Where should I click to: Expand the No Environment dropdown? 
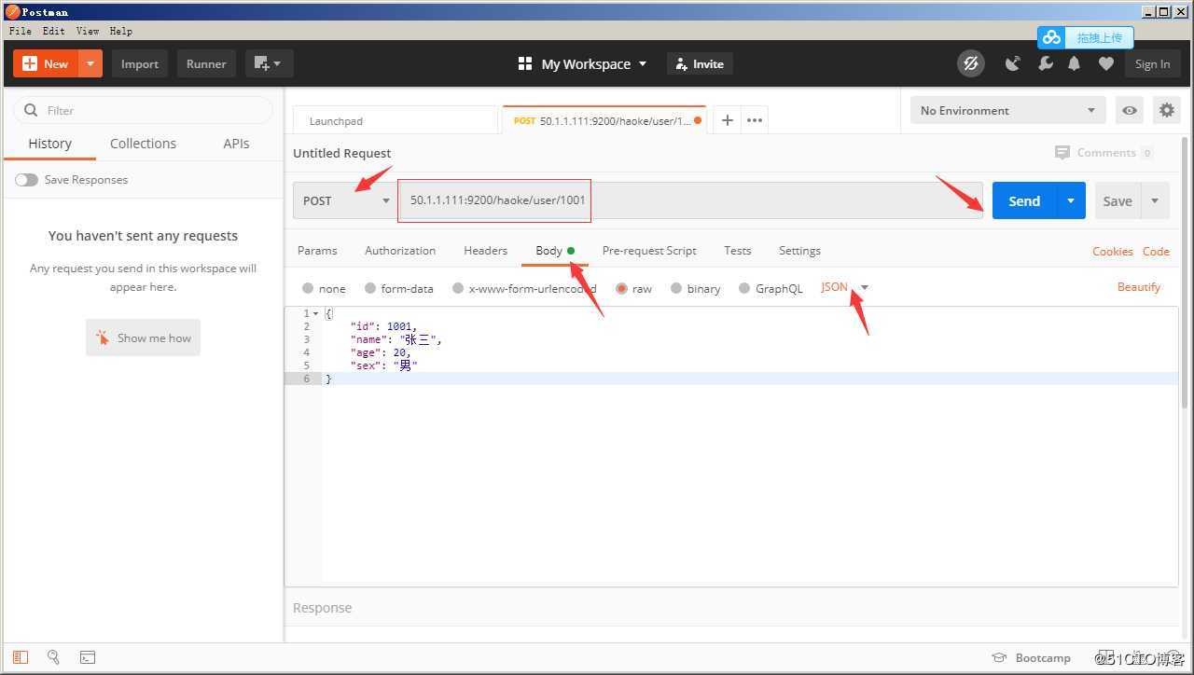(1007, 110)
